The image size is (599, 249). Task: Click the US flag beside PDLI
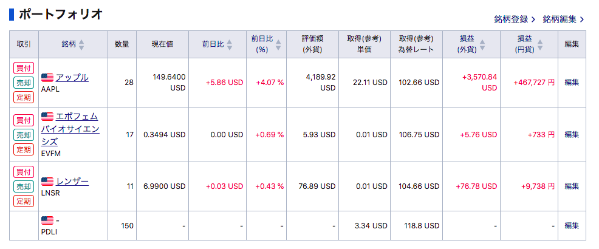pyautogui.click(x=47, y=220)
